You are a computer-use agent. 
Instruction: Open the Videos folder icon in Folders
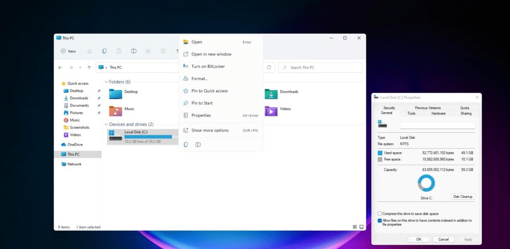271,111
